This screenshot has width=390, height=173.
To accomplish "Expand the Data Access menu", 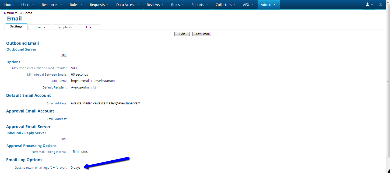I will (x=126, y=5).
